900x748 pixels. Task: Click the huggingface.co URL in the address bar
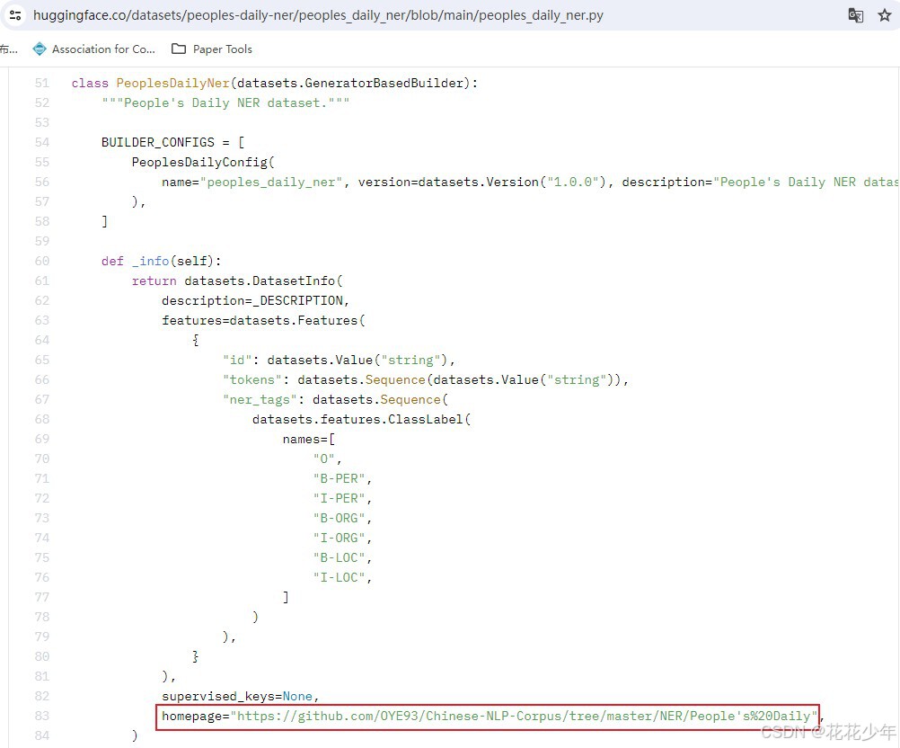coord(318,15)
